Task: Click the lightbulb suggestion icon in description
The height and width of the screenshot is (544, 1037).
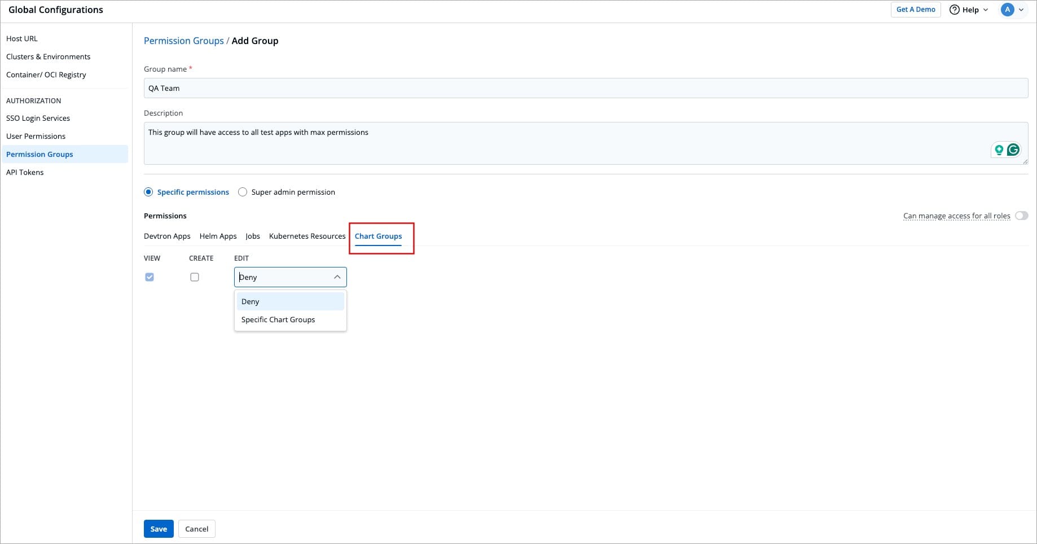Action: click(999, 150)
